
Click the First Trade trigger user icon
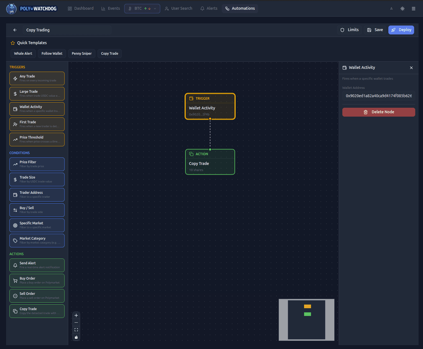point(15,124)
